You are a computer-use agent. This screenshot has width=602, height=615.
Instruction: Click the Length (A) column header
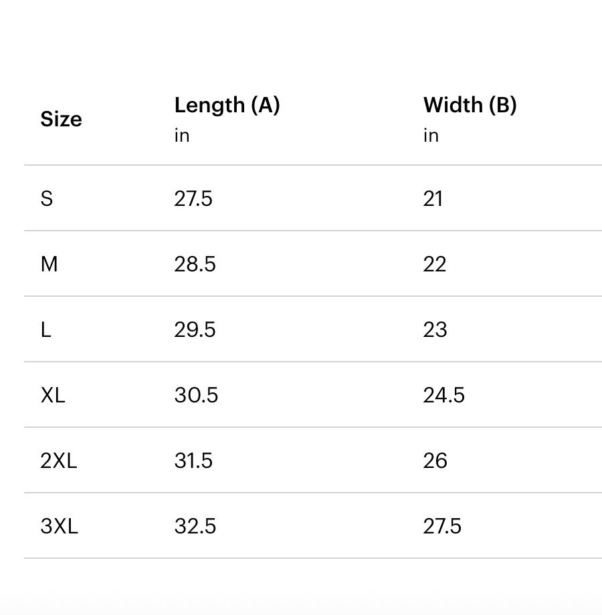pyautogui.click(x=227, y=105)
